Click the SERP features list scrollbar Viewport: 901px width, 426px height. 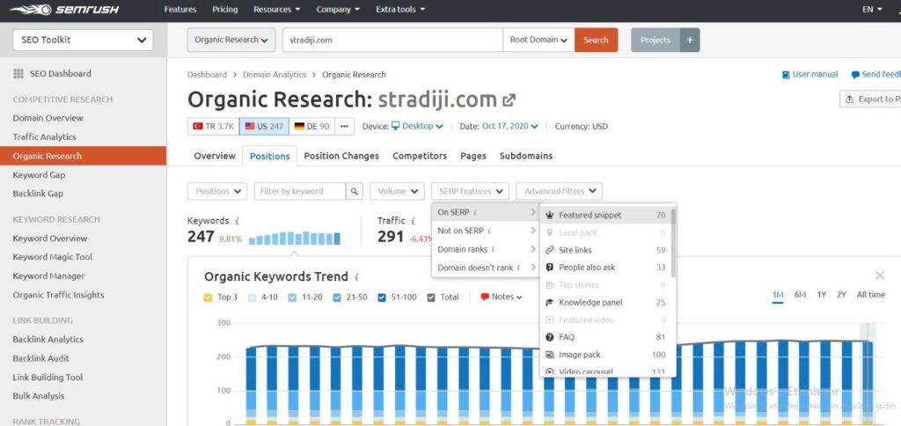pos(673,242)
